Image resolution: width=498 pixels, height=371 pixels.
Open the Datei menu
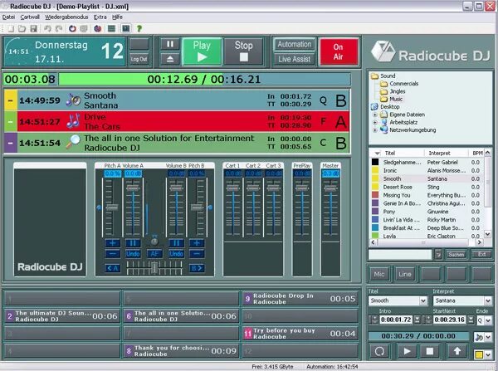(8, 17)
